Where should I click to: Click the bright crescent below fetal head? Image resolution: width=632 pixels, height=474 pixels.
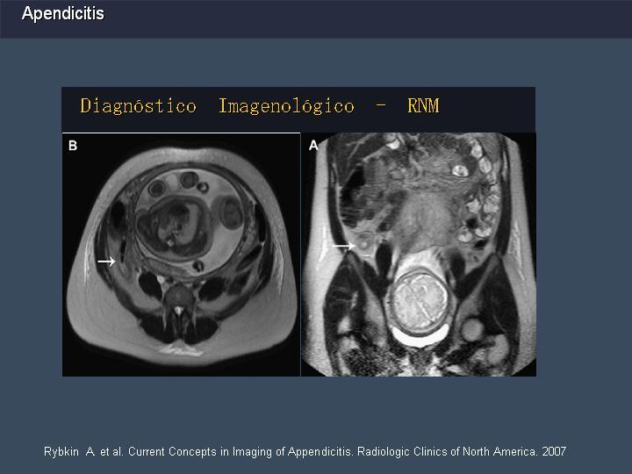[x=420, y=335]
